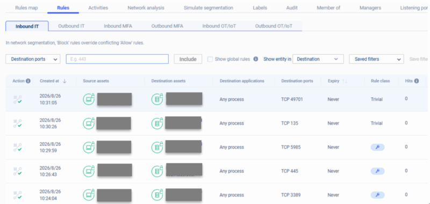Click the TCP 445 port cell
The image size is (430, 204).
pos(290,171)
